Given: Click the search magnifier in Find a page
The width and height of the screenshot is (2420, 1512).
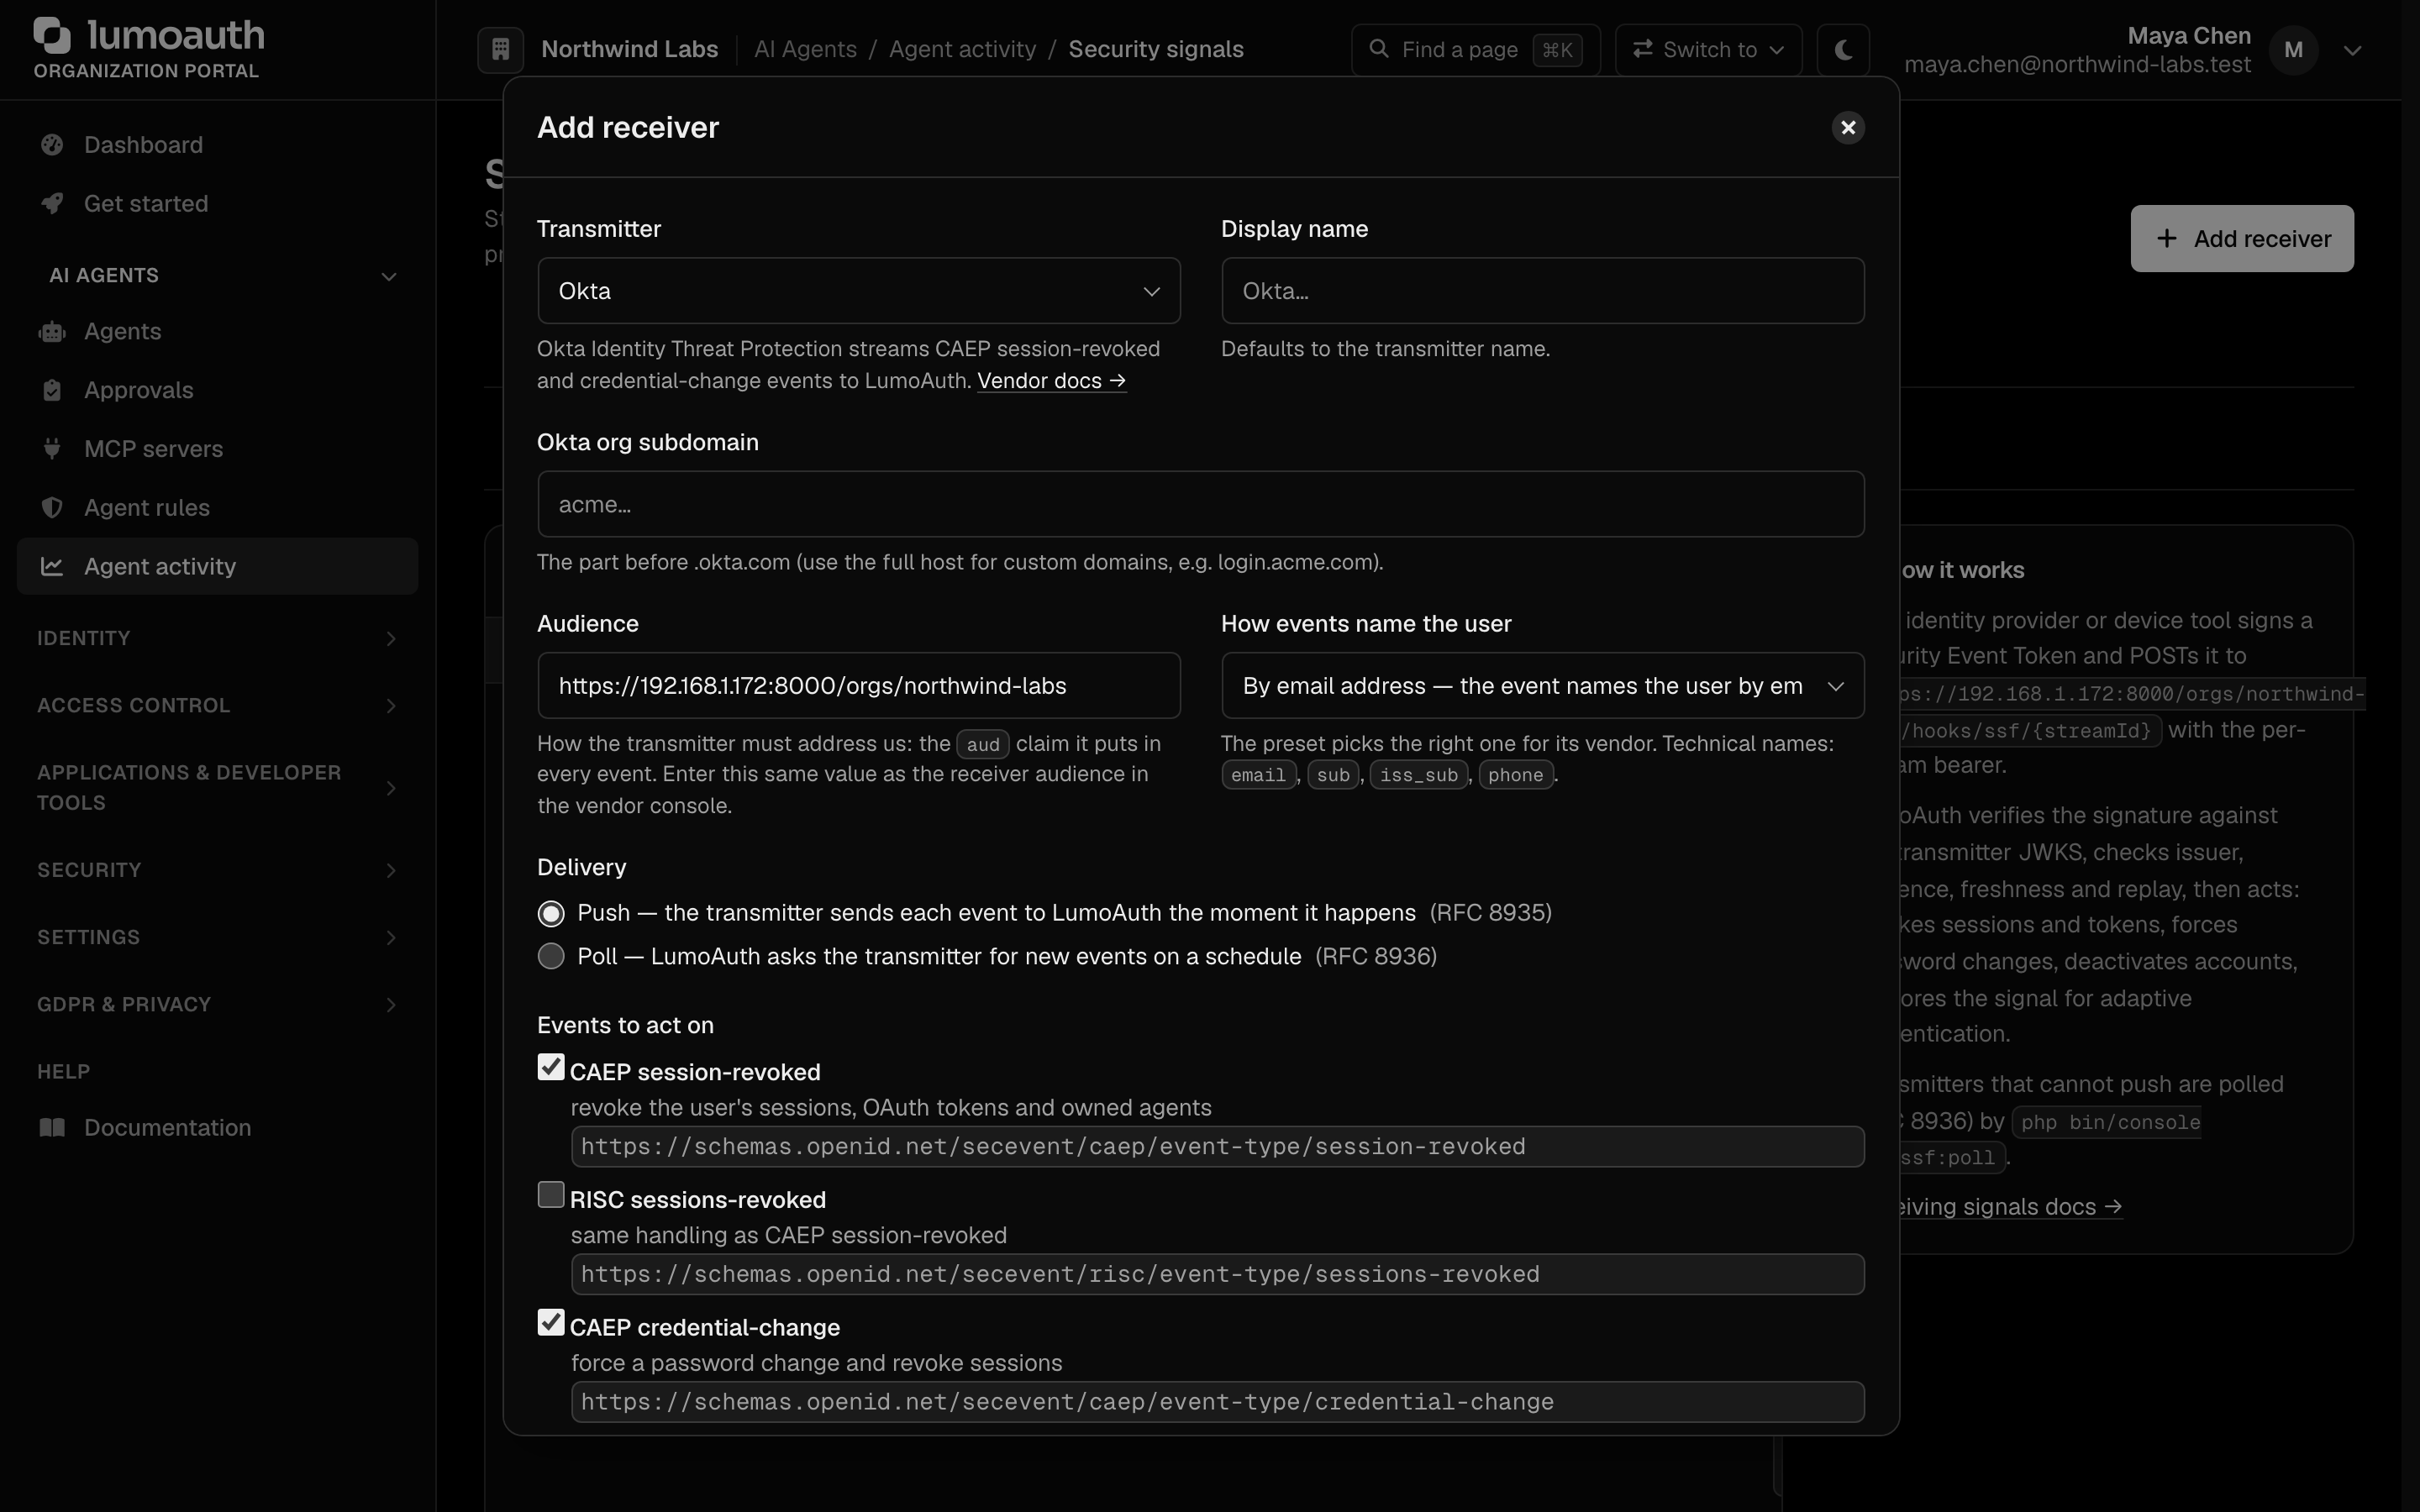Looking at the screenshot, I should point(1379,49).
